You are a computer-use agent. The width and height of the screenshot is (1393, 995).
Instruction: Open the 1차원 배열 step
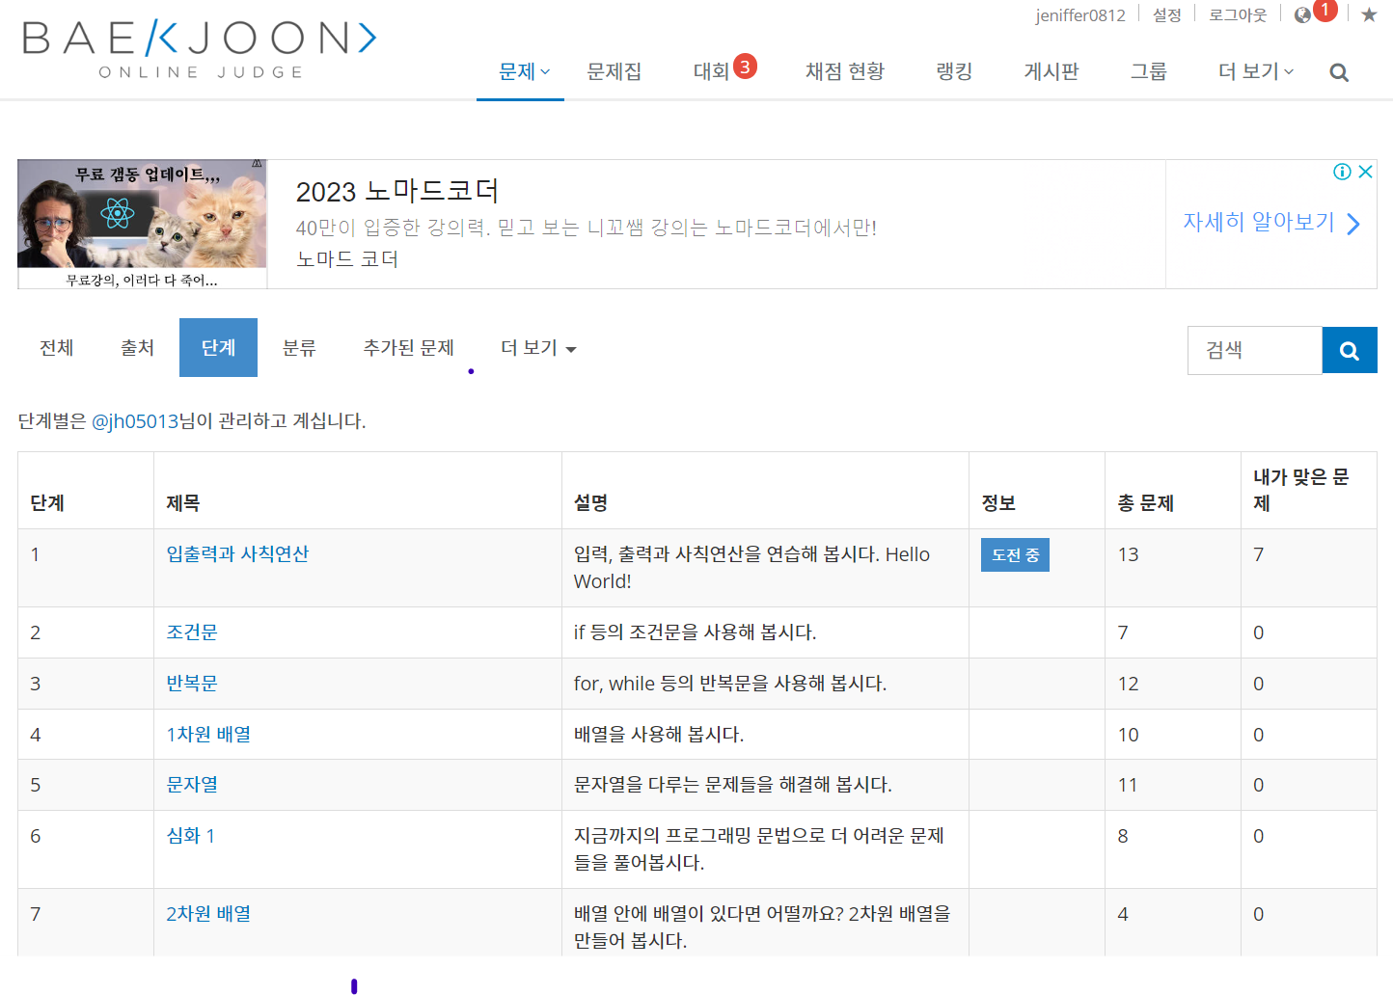pyautogui.click(x=208, y=735)
